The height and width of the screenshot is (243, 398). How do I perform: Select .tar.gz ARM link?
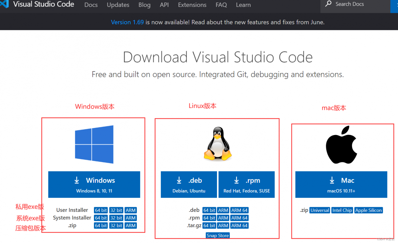(223, 226)
